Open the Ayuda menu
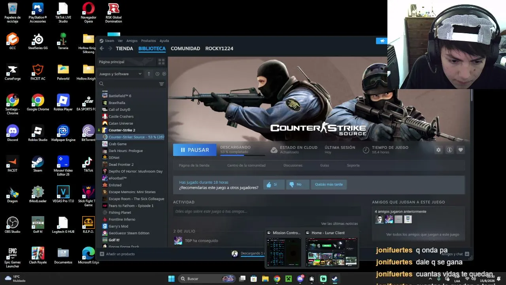Screen dimensions: 506x285 click(x=164, y=41)
